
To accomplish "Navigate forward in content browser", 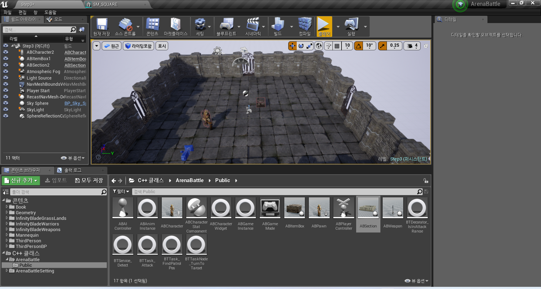I will tap(120, 181).
